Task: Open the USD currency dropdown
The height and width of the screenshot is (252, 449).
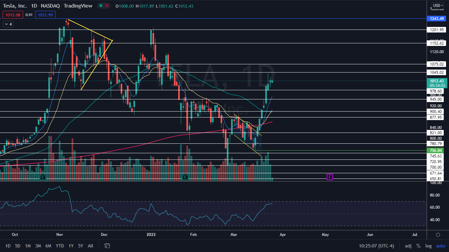Action: pos(438,5)
